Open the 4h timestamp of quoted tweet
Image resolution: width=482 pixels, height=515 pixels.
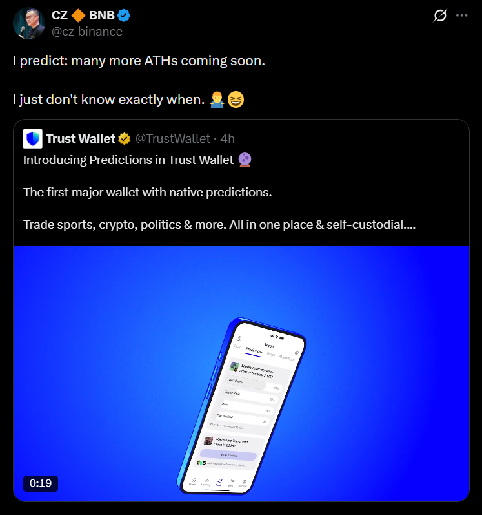point(228,139)
